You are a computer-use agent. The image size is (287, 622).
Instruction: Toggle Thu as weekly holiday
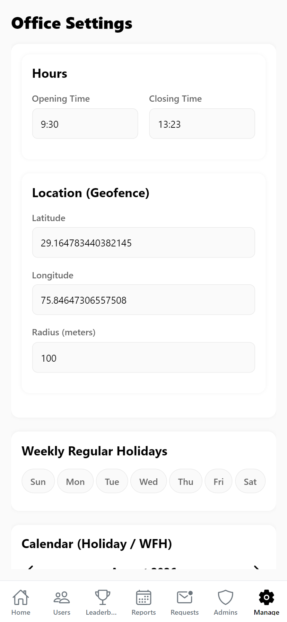185,481
